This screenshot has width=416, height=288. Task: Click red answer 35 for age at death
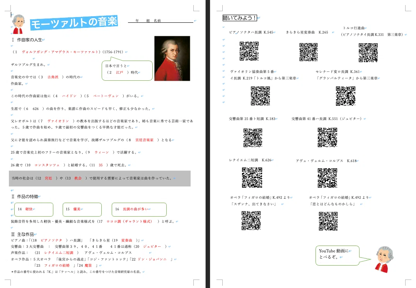[101, 165]
